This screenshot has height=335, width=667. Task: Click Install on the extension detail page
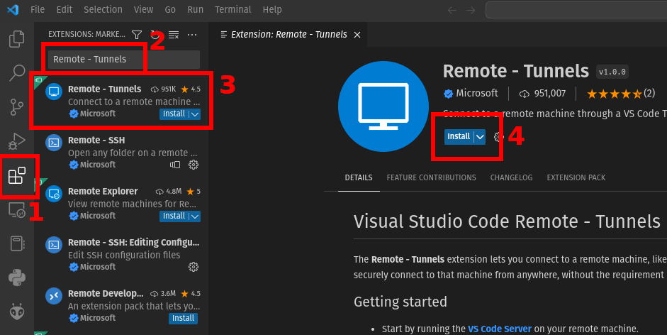(458, 136)
